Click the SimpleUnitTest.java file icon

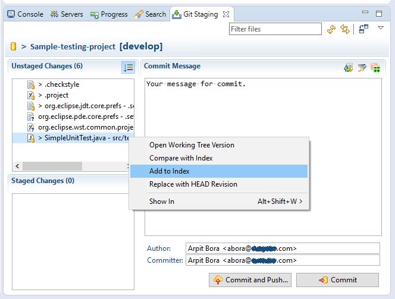click(31, 138)
